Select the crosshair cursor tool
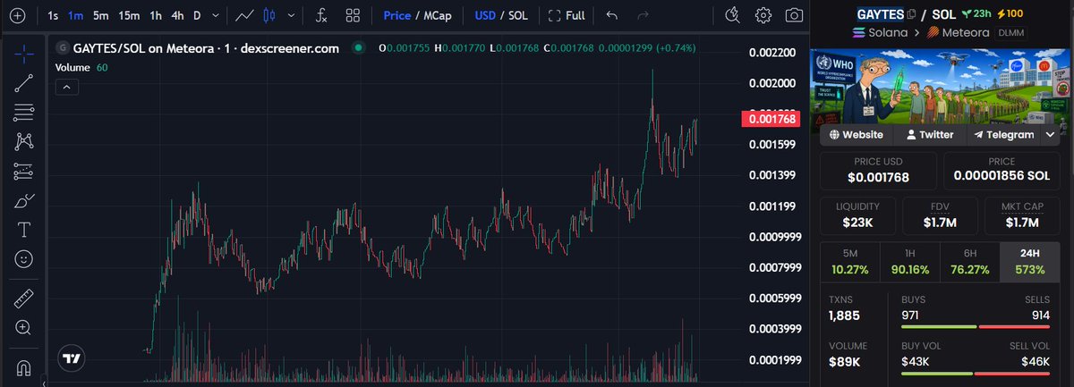The image size is (1074, 387). pyautogui.click(x=24, y=52)
